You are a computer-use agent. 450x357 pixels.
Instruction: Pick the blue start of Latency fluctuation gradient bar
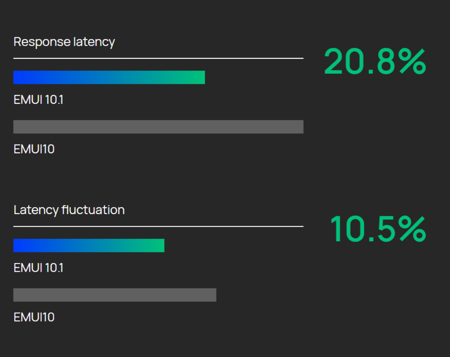17,245
